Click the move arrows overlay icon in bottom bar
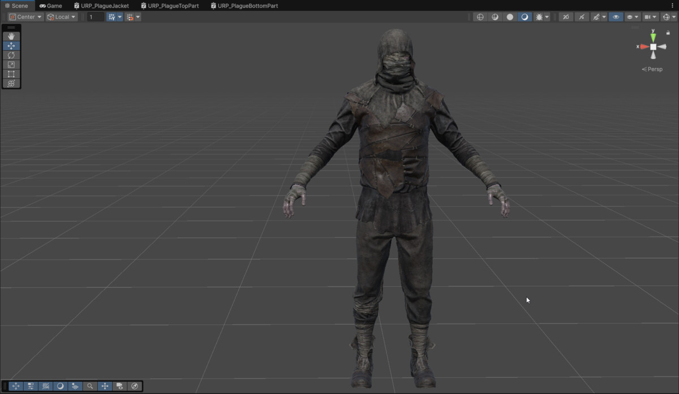This screenshot has height=394, width=679. click(16, 386)
